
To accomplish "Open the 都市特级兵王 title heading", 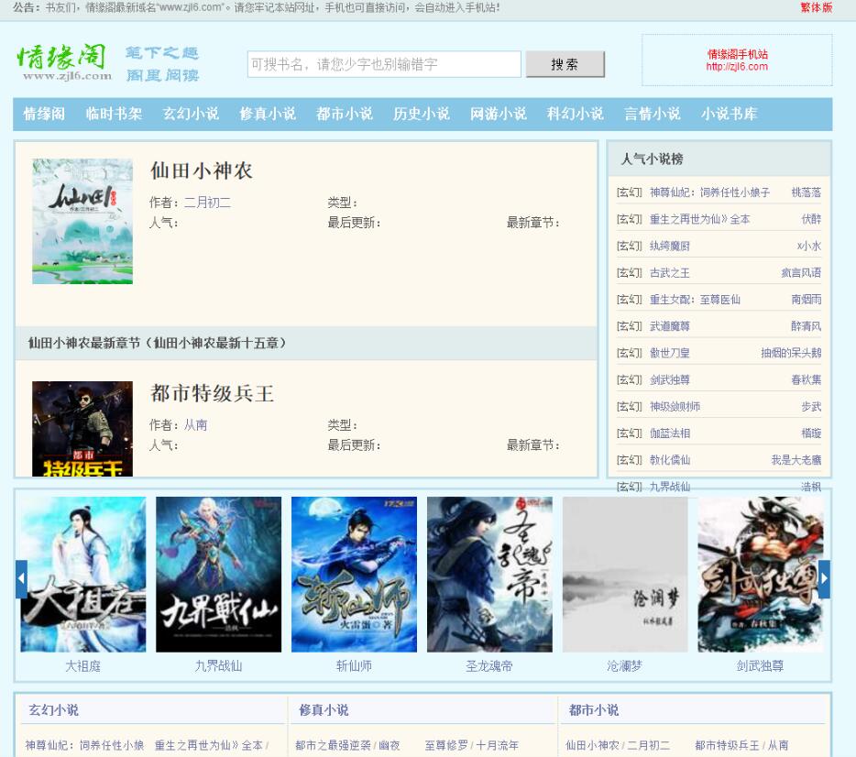I will click(212, 393).
